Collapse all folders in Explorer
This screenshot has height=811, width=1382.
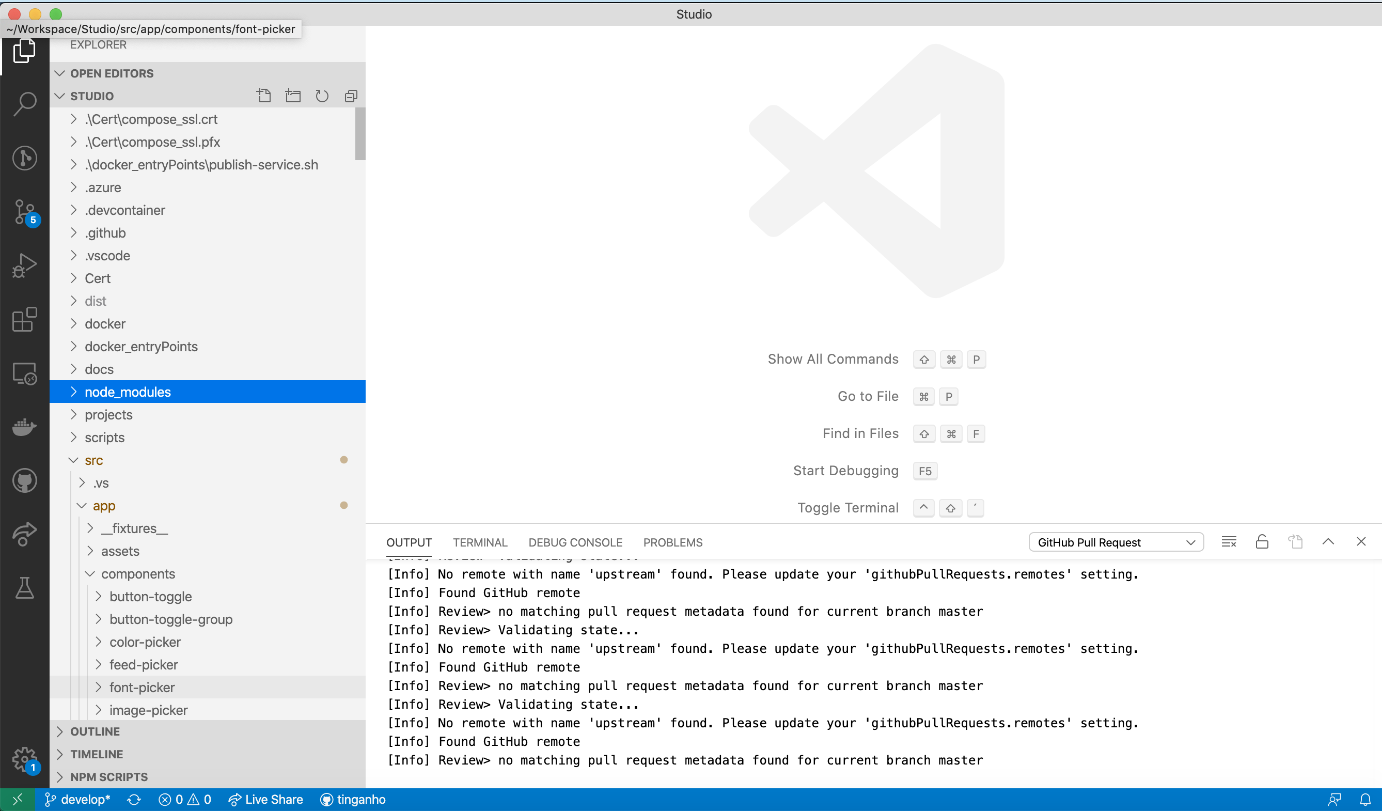(x=351, y=96)
